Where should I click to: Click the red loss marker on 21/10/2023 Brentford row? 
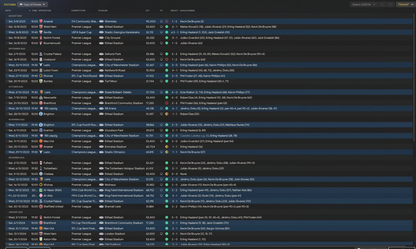point(167,103)
